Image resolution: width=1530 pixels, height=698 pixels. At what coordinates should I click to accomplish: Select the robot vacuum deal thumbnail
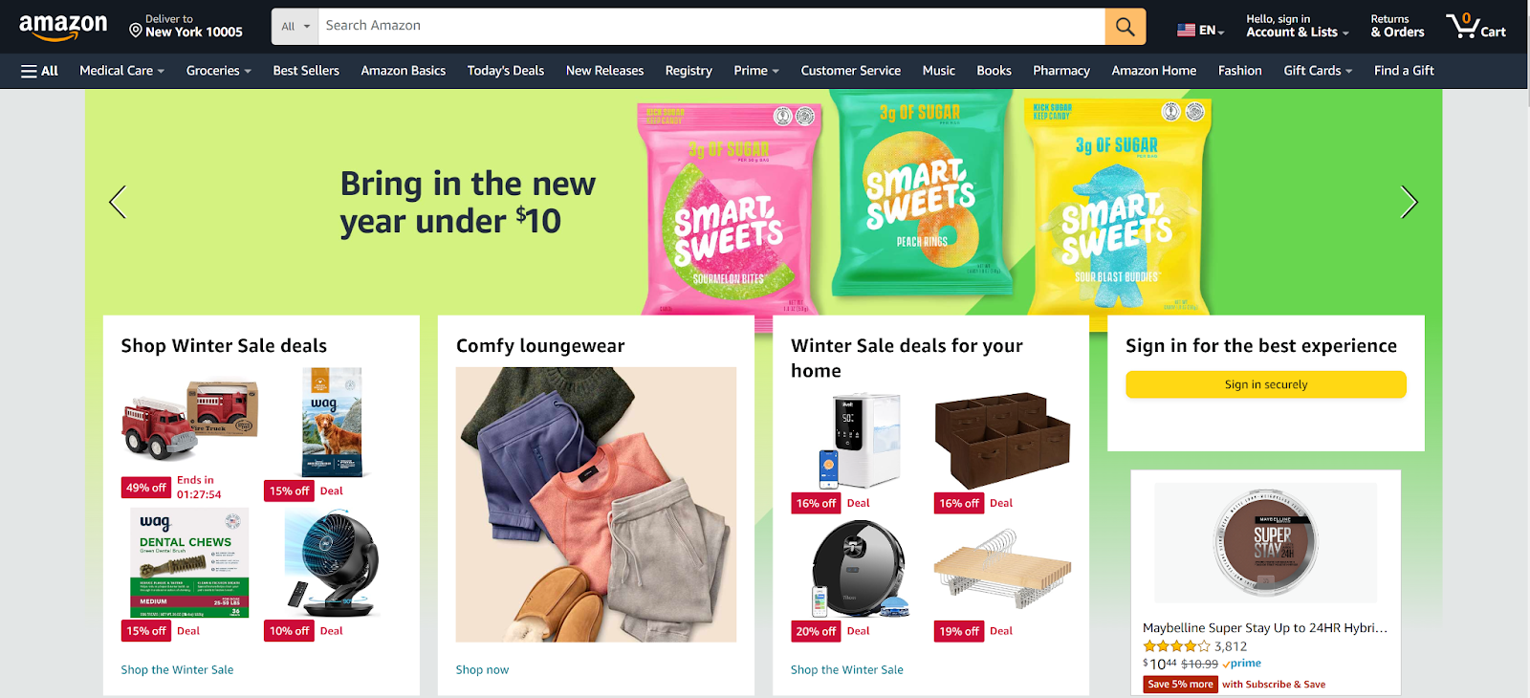(857, 569)
